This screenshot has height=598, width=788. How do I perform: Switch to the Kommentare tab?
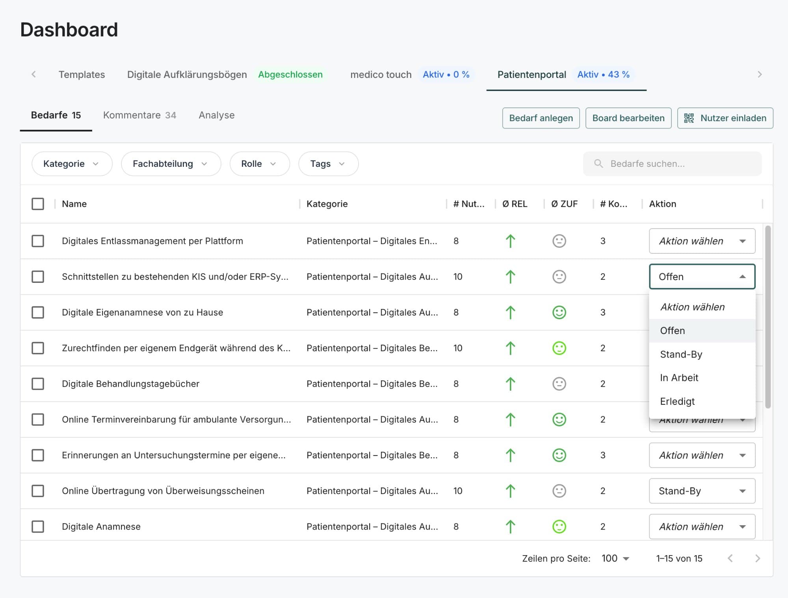click(x=139, y=115)
